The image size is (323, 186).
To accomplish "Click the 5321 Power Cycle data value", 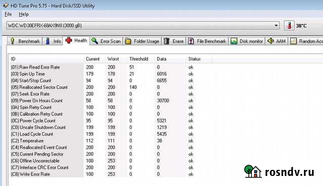I will tap(161, 121).
